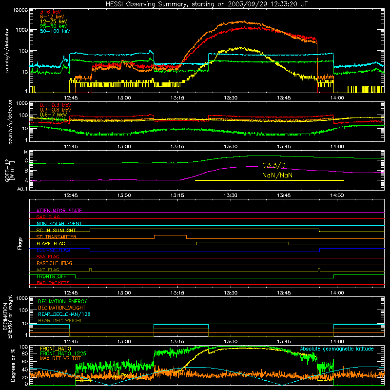Click the 0.8-7 MeV legend entry
This screenshot has height=390, width=390.
(x=54, y=115)
